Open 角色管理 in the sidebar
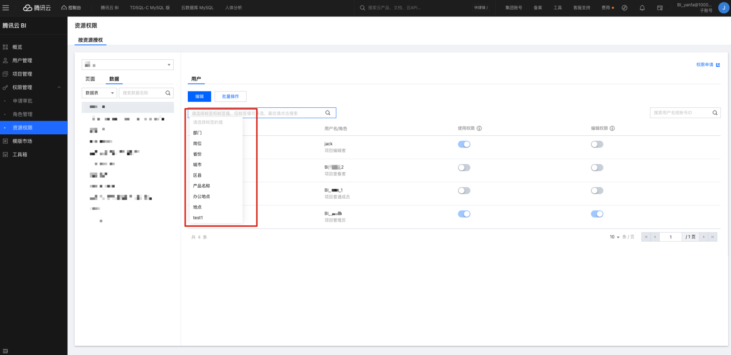 tap(23, 114)
